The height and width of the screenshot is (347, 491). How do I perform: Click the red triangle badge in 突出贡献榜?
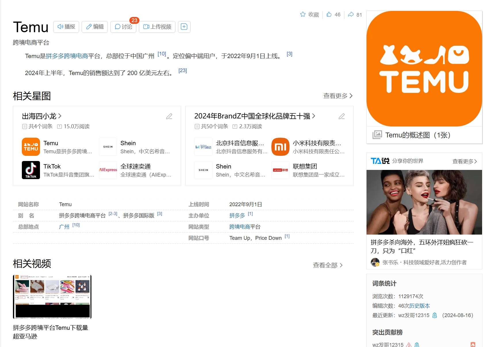(409, 345)
